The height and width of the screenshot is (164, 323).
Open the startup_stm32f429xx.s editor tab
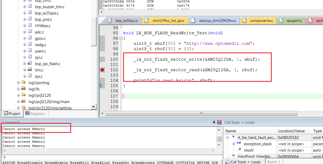214,21
